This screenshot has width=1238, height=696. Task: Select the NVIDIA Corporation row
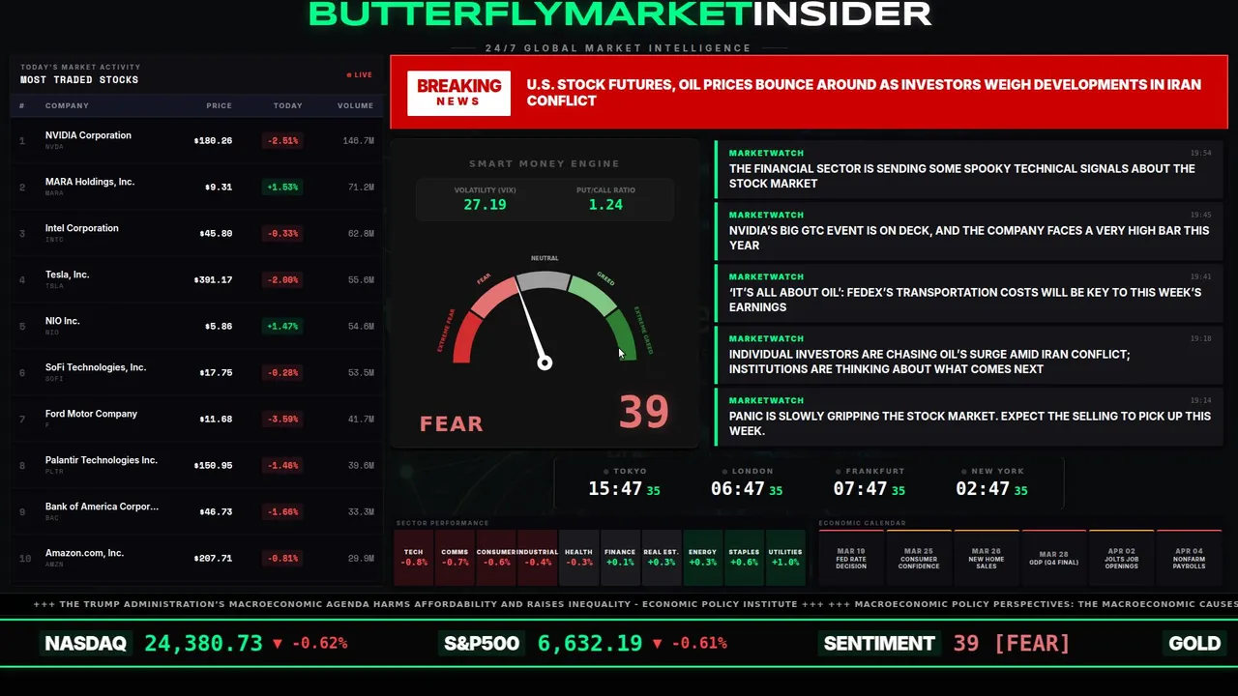[197, 140]
